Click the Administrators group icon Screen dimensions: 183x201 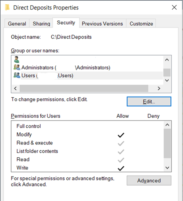(17, 67)
